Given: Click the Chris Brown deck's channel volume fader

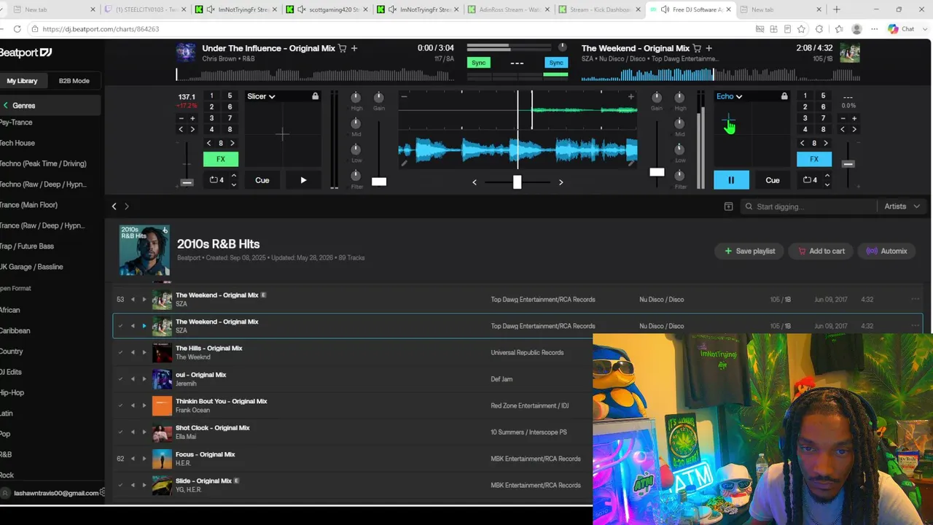Looking at the screenshot, I should (379, 182).
